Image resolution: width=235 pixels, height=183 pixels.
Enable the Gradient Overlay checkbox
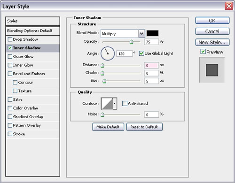[x=10, y=117]
